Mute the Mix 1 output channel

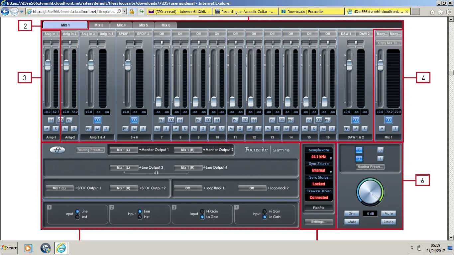[382, 128]
